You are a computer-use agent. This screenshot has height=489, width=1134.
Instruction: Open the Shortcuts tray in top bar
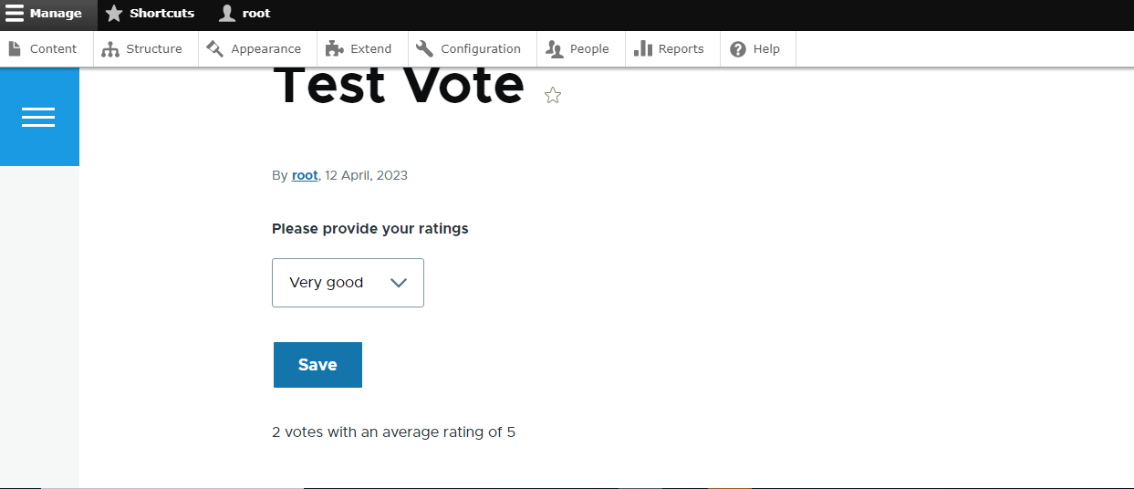150,14
